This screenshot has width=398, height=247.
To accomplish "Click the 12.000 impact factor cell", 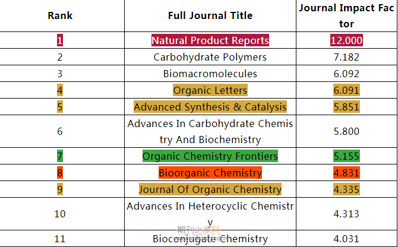I will coord(346,41).
